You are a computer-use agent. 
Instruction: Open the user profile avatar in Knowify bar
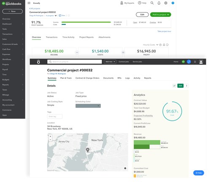(x=201, y=62)
